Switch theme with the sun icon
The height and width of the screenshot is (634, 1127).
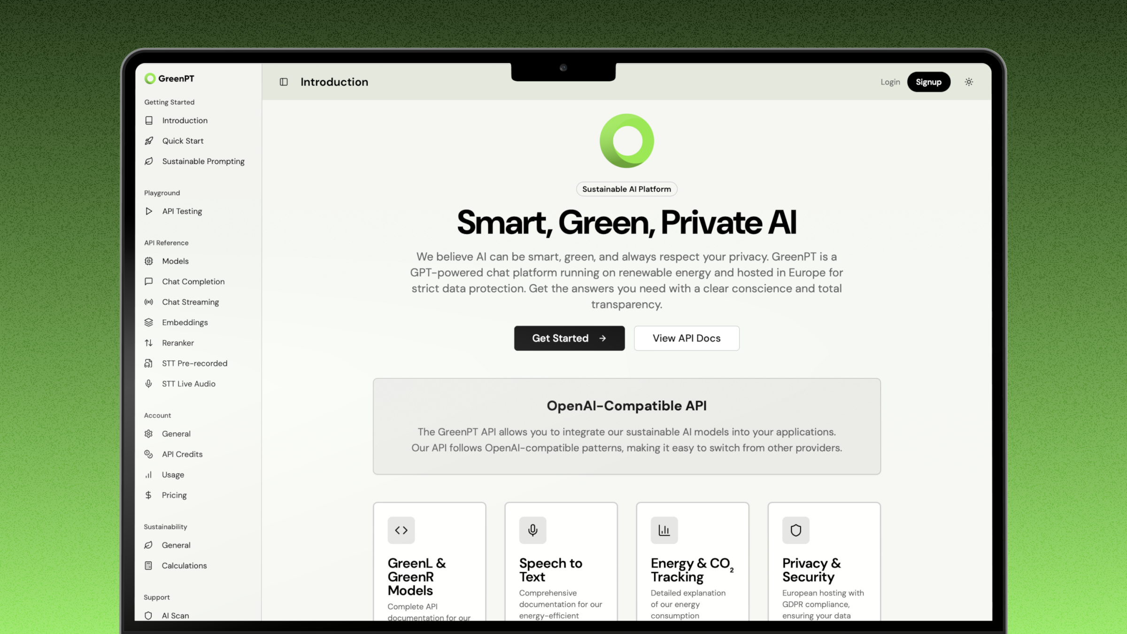coord(969,82)
